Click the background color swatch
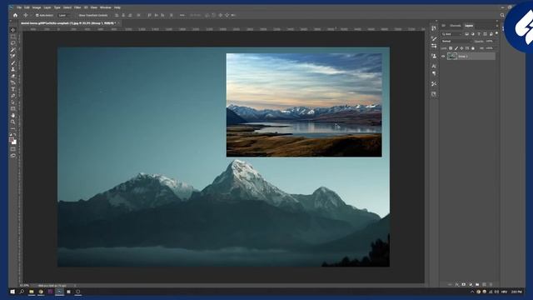 (x=14, y=142)
